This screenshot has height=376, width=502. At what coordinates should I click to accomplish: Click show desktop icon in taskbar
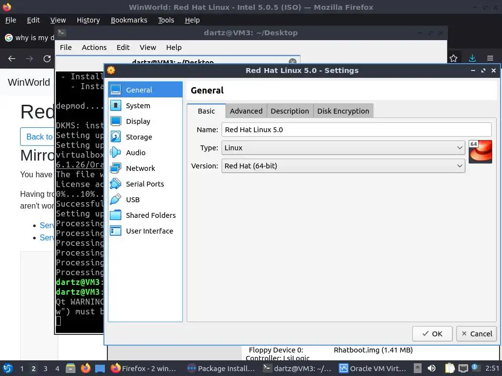point(100,368)
